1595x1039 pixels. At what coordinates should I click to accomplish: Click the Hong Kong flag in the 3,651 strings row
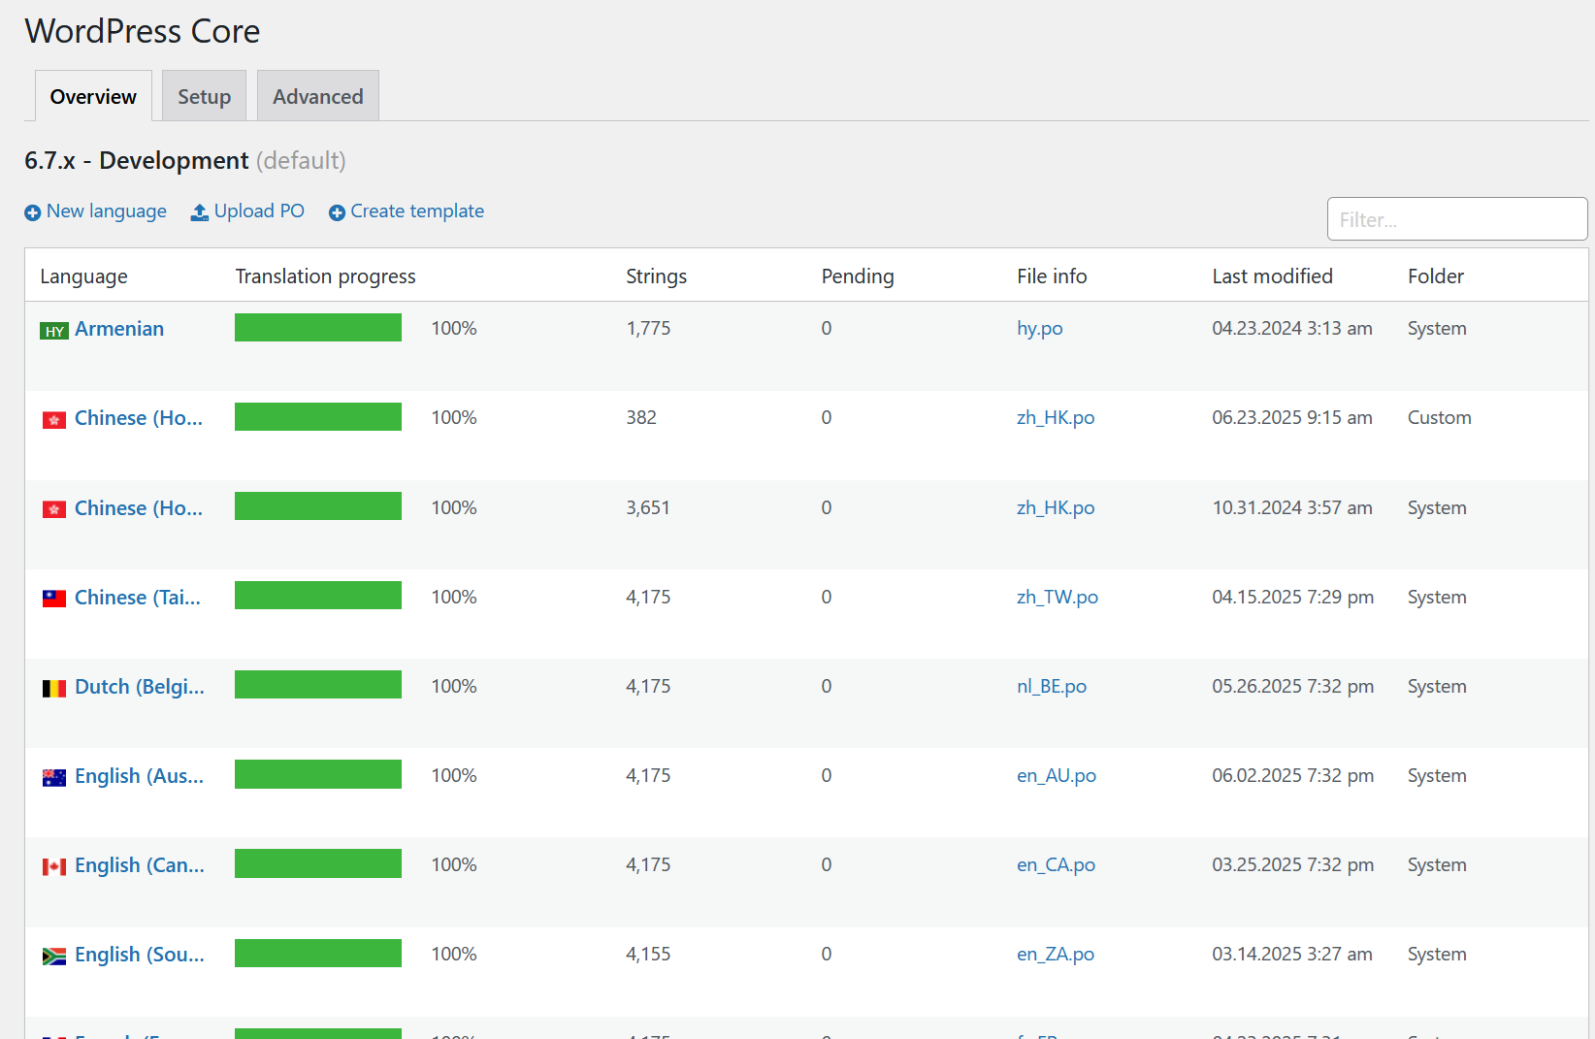coord(54,509)
